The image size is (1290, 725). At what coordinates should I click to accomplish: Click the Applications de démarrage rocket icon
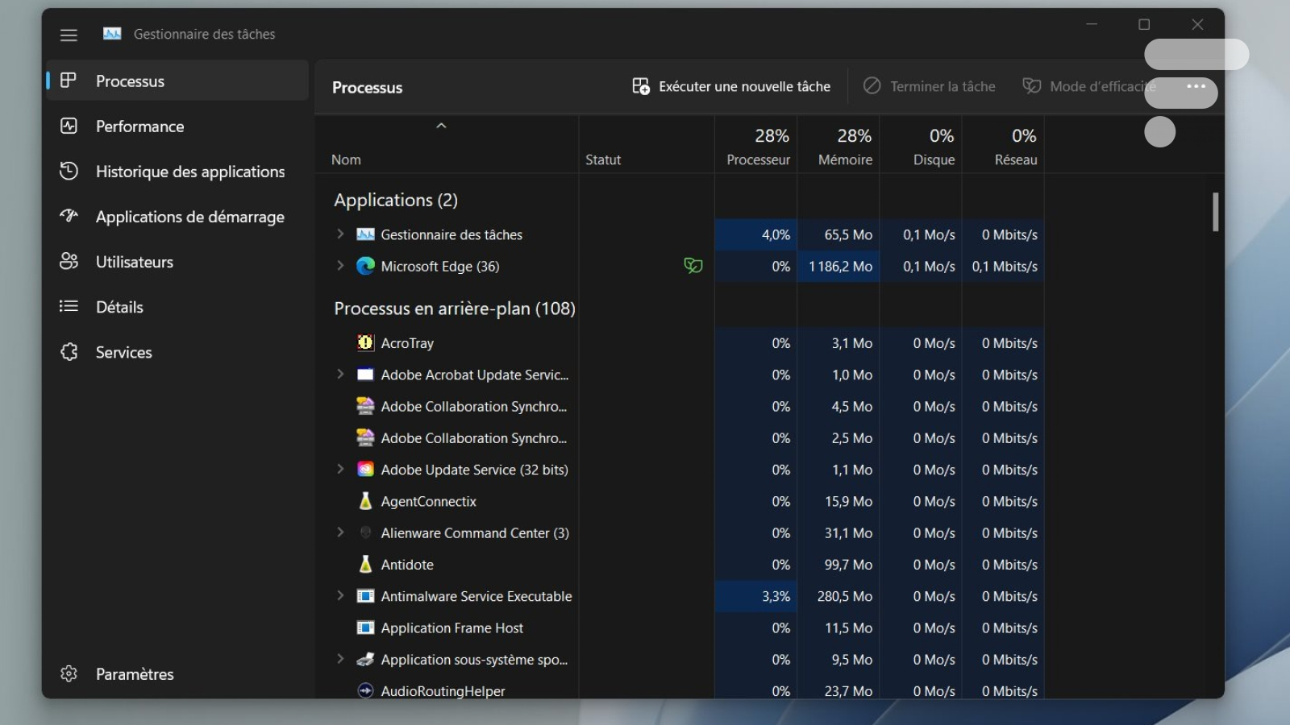(69, 216)
